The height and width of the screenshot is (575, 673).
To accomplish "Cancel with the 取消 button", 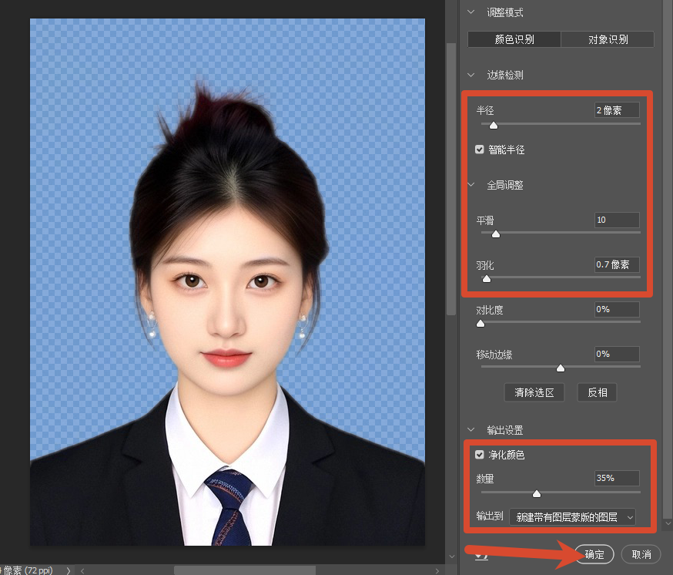I will point(641,554).
